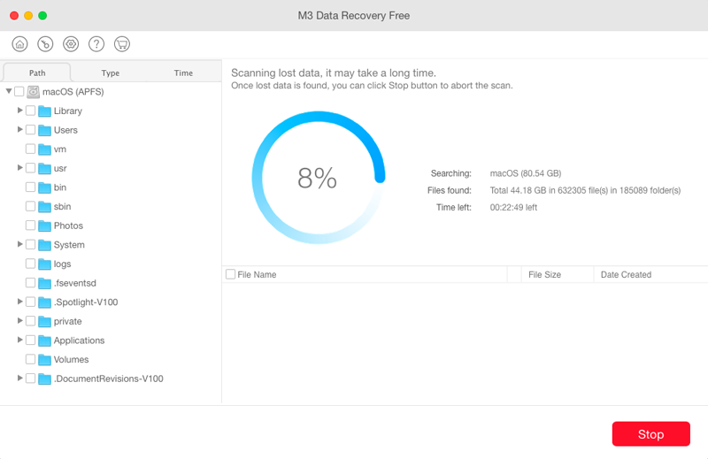Screen dimensions: 708x459
Task: Click the System folder icon
Action: point(44,245)
